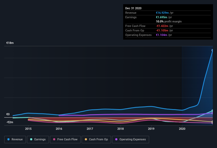Click the Operating Expenses label in tooltip
Screen dimensions: 217x148
[x=138, y=35]
